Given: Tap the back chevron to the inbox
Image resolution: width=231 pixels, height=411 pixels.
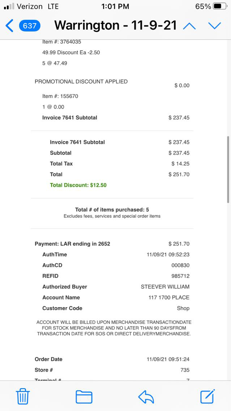Looking at the screenshot, I should point(9,26).
